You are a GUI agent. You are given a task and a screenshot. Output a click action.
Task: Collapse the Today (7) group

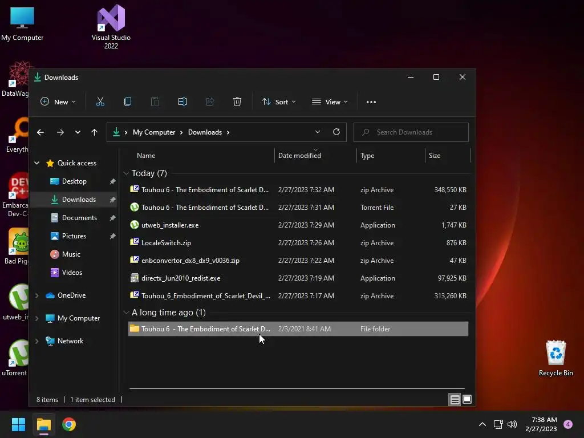tap(126, 173)
